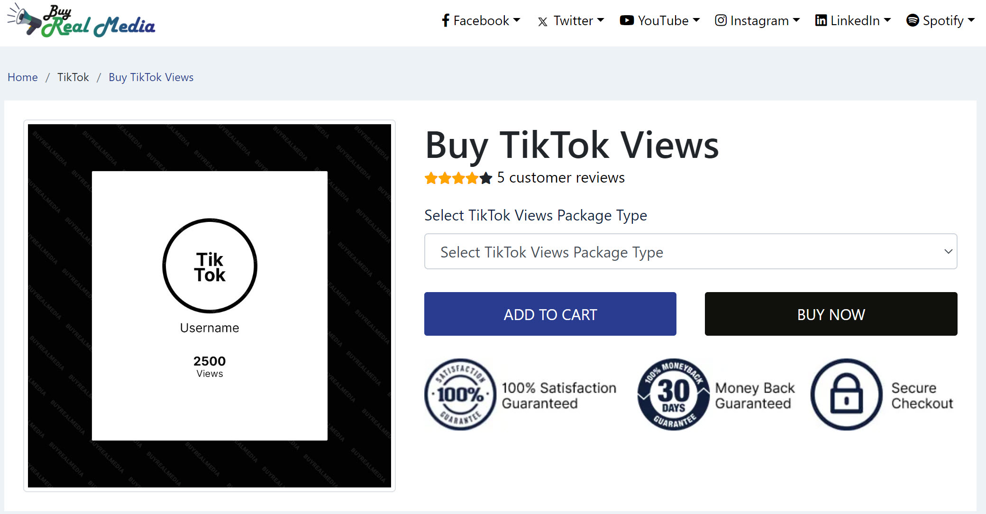Open the TikTok Views Package Type dropdown

tap(691, 251)
